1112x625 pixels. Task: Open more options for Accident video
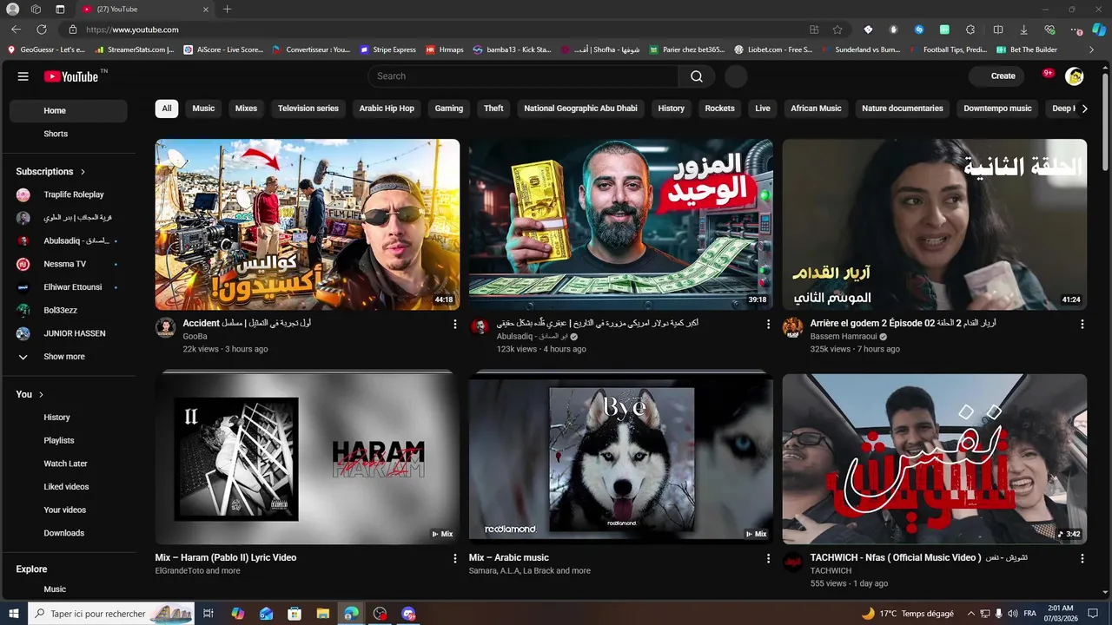[454, 324]
